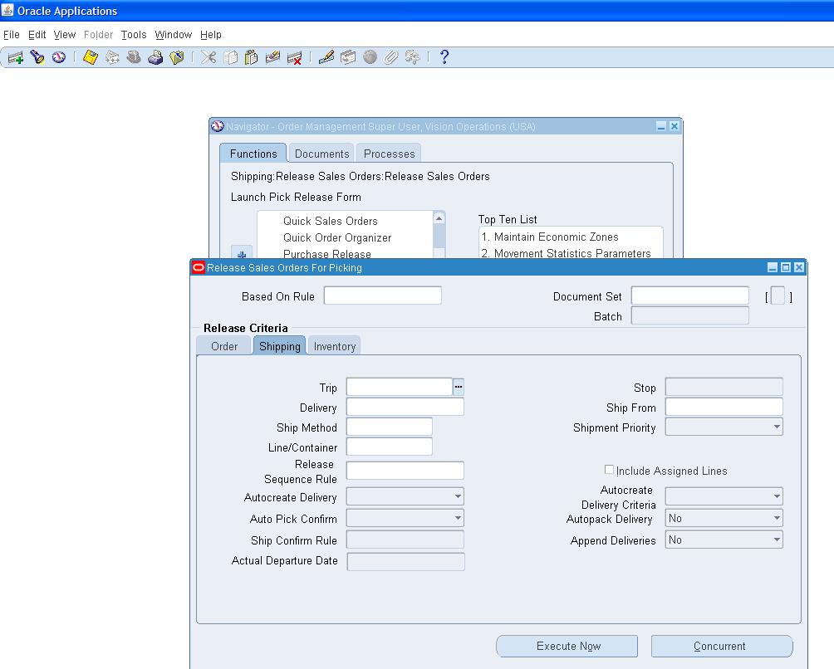The image size is (834, 669).
Task: Click the Execute Now button
Action: (x=567, y=646)
